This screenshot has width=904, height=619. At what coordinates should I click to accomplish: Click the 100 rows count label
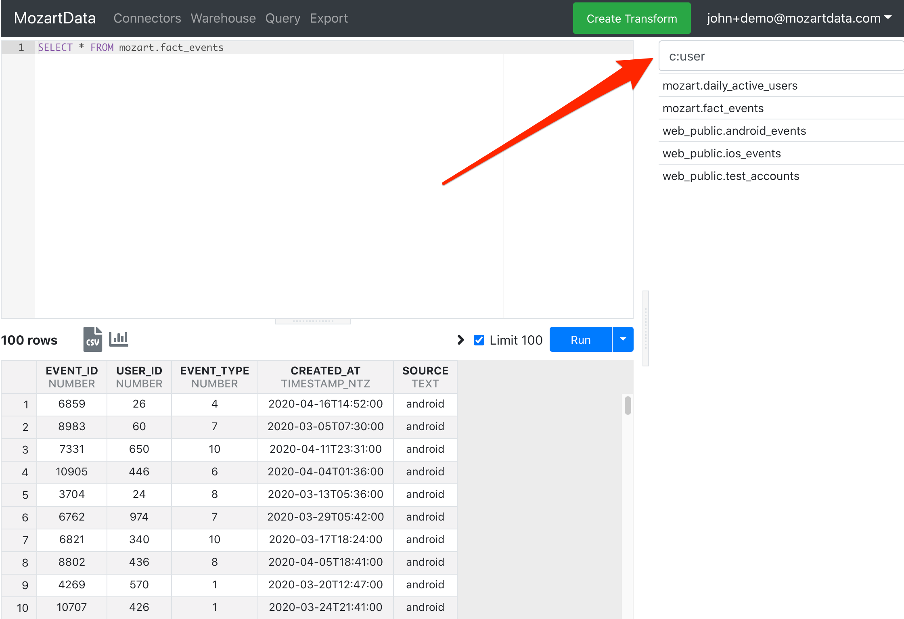coord(29,340)
